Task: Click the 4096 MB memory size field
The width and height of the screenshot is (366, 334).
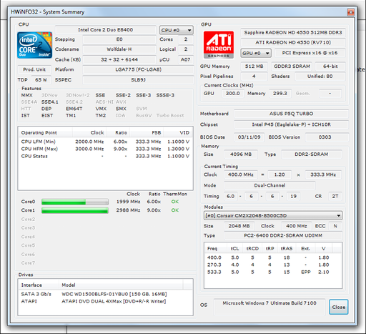Action: [x=241, y=154]
